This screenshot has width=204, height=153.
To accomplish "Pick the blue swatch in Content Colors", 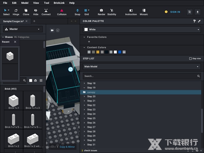I will point(120,52).
